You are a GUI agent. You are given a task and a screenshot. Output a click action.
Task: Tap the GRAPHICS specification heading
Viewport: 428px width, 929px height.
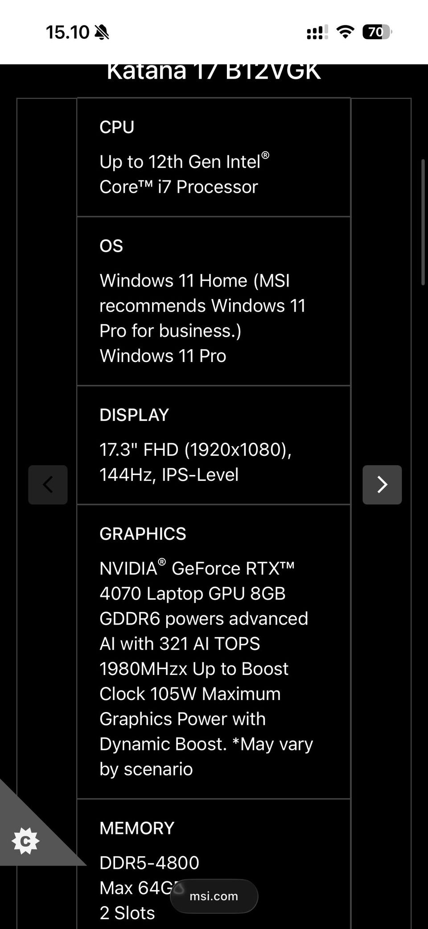[x=143, y=533]
